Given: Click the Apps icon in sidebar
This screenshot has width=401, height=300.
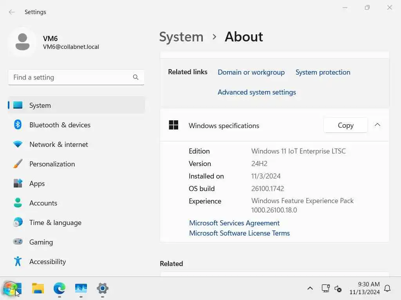Looking at the screenshot, I should [18, 183].
